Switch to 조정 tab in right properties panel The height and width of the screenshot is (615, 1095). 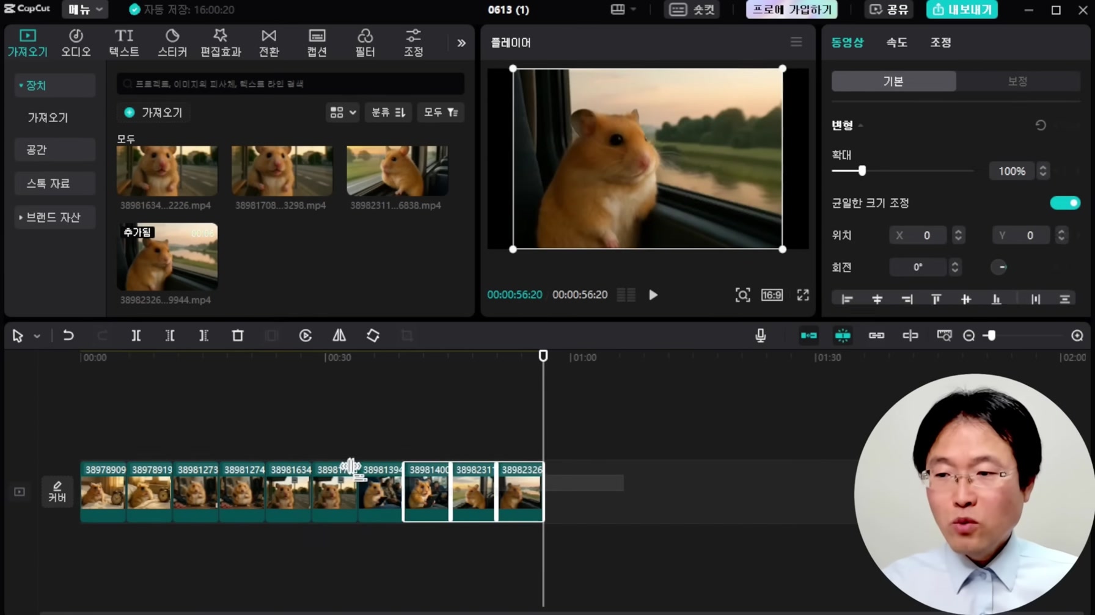(940, 42)
